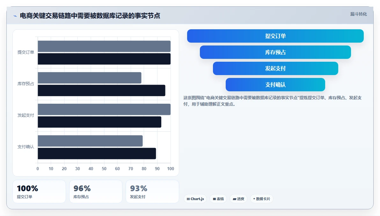Click the x-axis tick value 100
The width and height of the screenshot is (380, 216).
coord(171,169)
